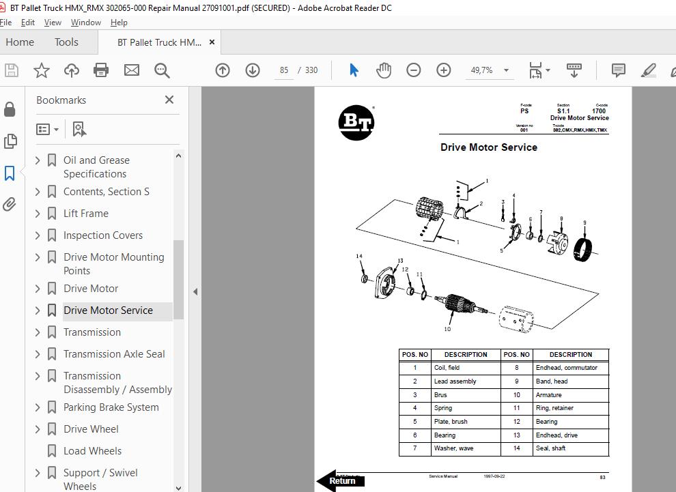This screenshot has width=676, height=492.
Task: Switch to the Tools tab
Action: (x=66, y=42)
